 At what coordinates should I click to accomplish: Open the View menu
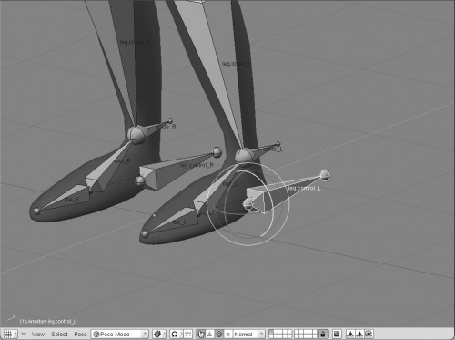coord(38,334)
